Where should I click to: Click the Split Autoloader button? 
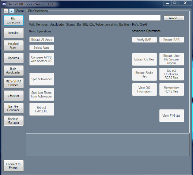pos(42,79)
